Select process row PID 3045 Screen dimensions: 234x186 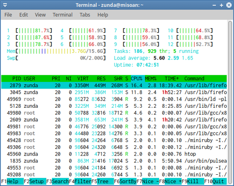[114, 92]
